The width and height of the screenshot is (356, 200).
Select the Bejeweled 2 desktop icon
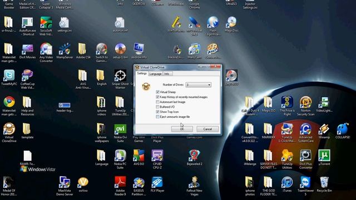194,157
